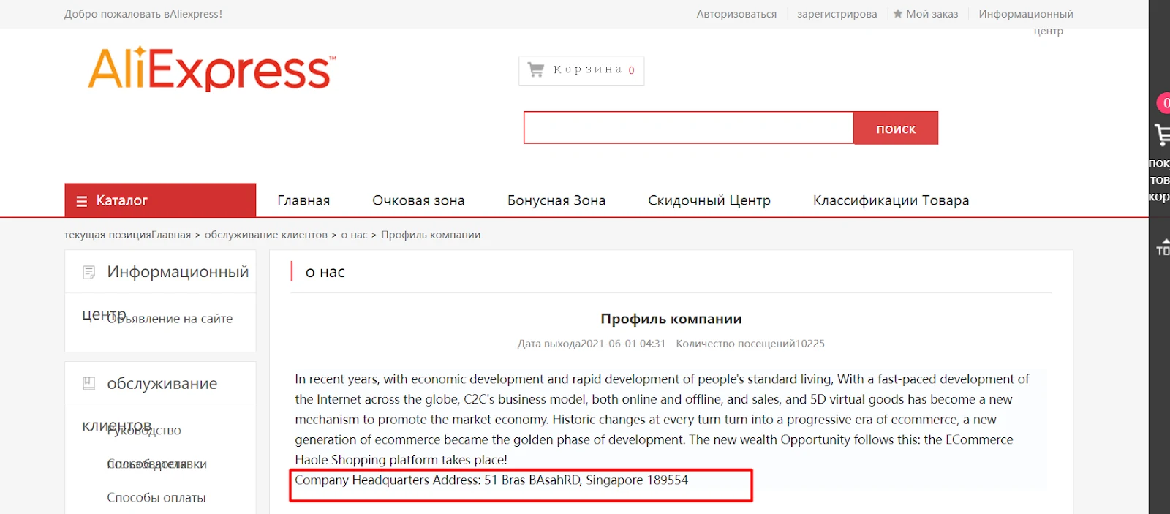Click the red поиск search button
The height and width of the screenshot is (514, 1170).
(896, 128)
